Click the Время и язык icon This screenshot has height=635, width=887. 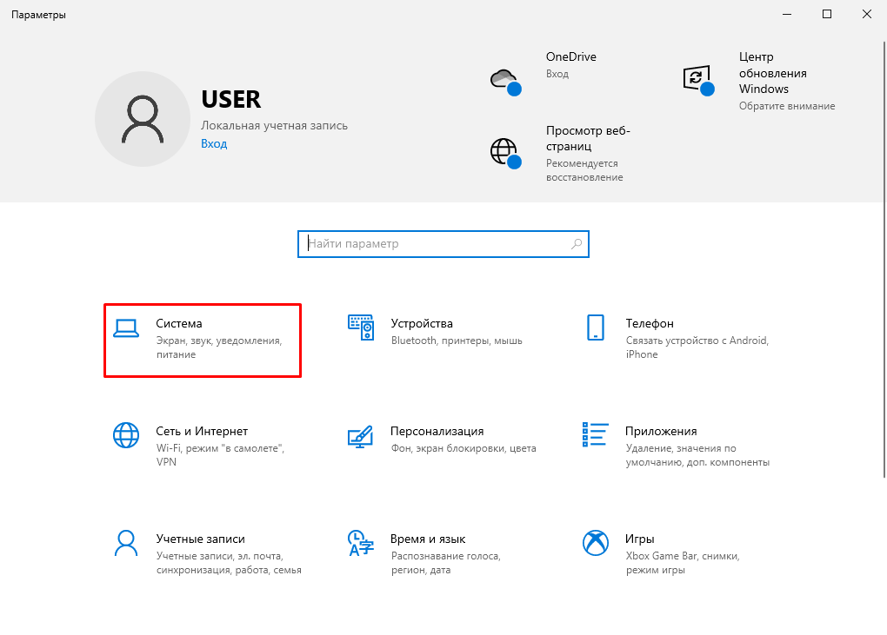coord(360,543)
